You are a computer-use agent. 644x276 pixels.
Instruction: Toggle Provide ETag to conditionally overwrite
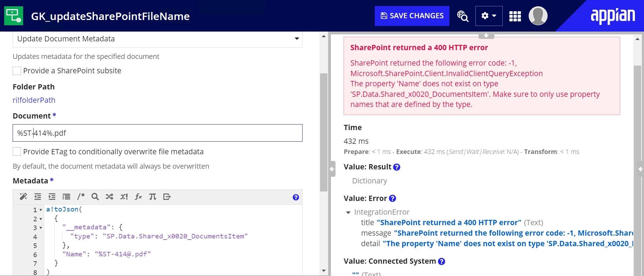click(17, 152)
